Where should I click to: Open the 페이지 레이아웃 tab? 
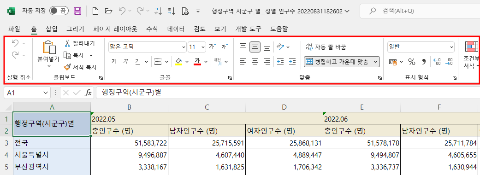click(x=115, y=29)
